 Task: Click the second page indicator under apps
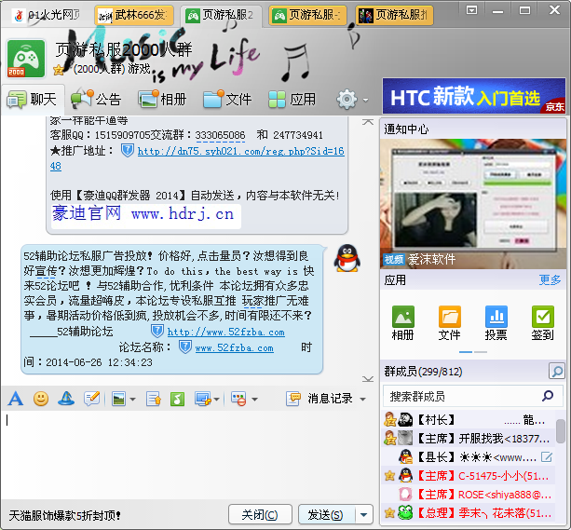[x=481, y=352]
